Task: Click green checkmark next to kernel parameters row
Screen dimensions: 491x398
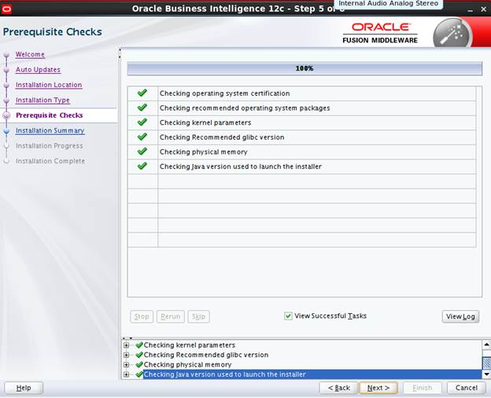Action: (x=142, y=122)
